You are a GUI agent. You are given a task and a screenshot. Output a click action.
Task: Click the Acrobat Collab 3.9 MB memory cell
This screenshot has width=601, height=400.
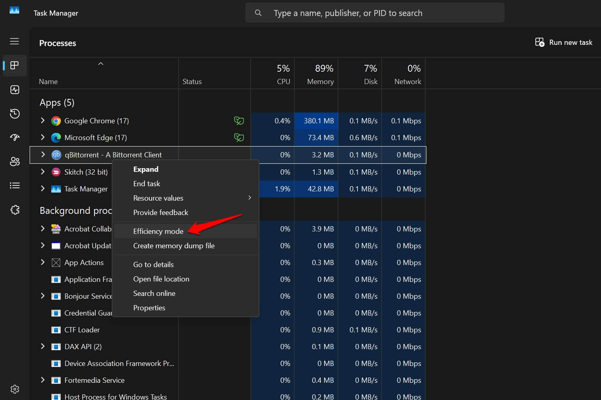click(316, 229)
